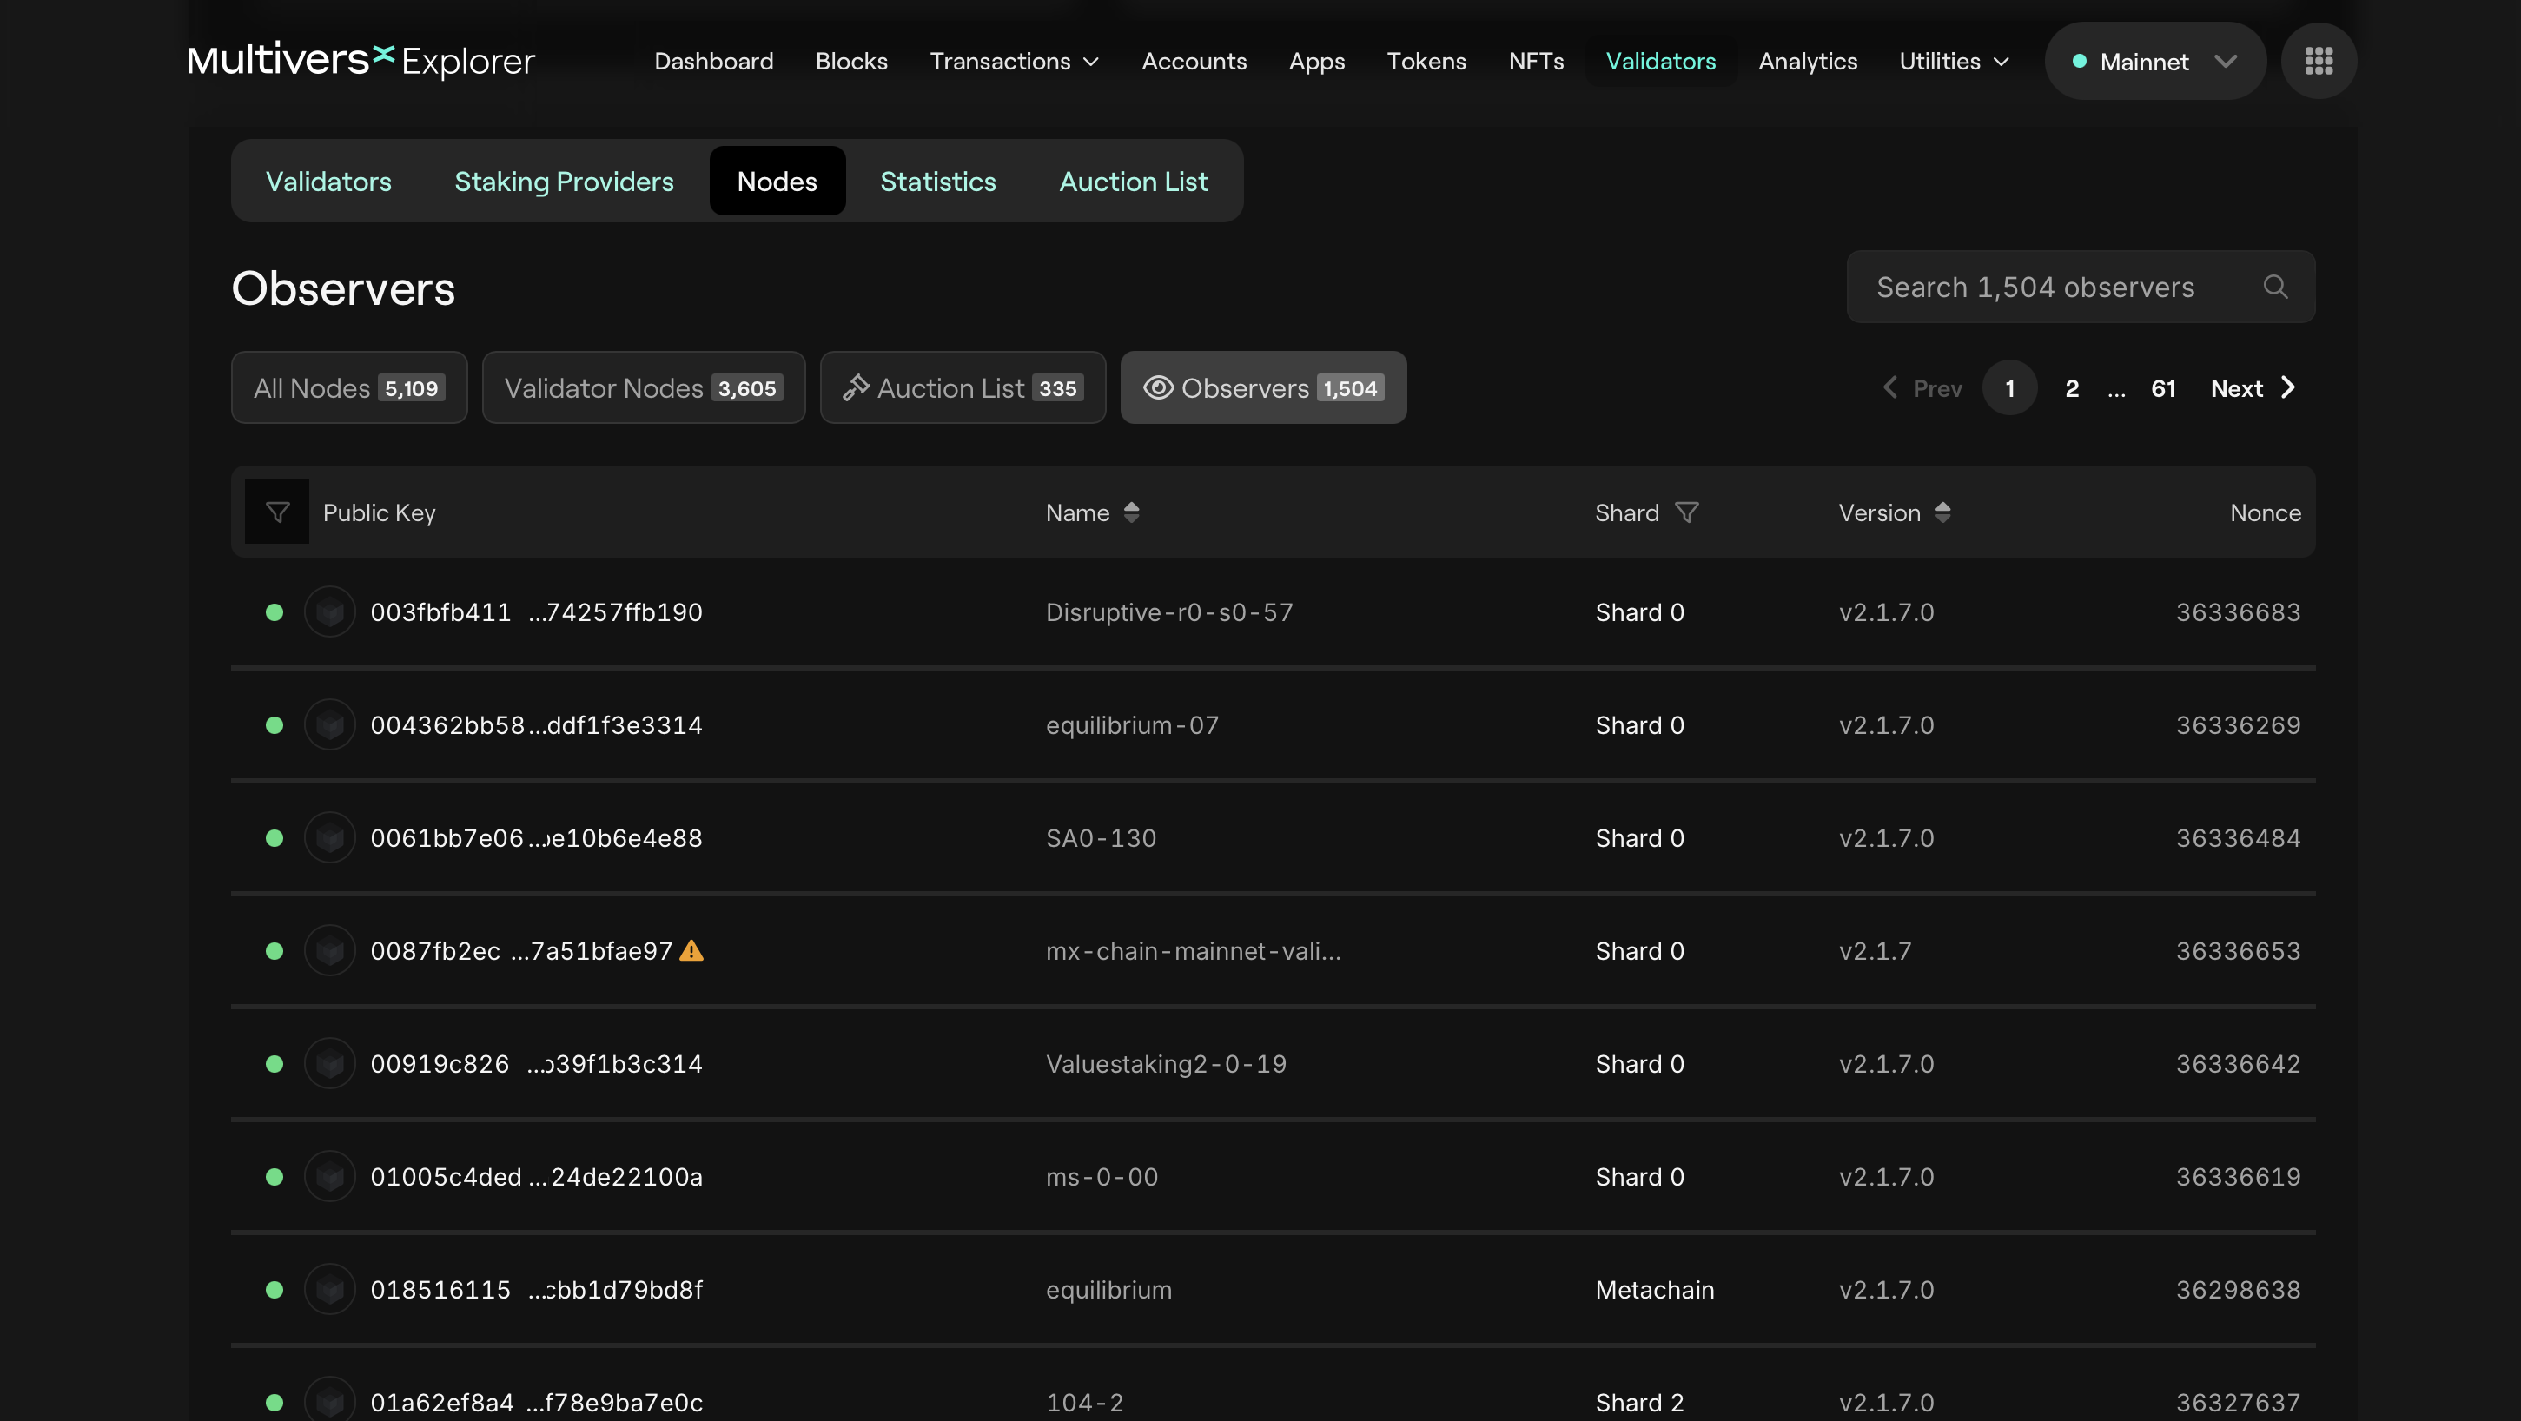Filter by Validator Nodes 3,605

(643, 387)
